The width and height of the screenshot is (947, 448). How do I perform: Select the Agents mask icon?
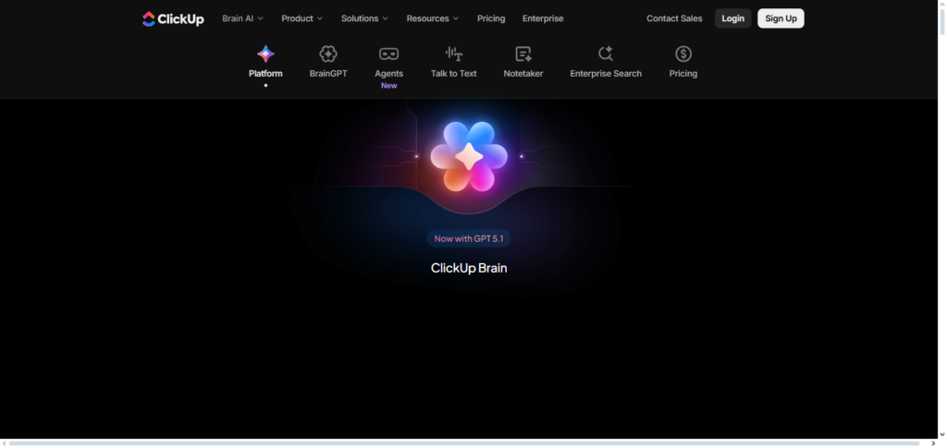(389, 54)
